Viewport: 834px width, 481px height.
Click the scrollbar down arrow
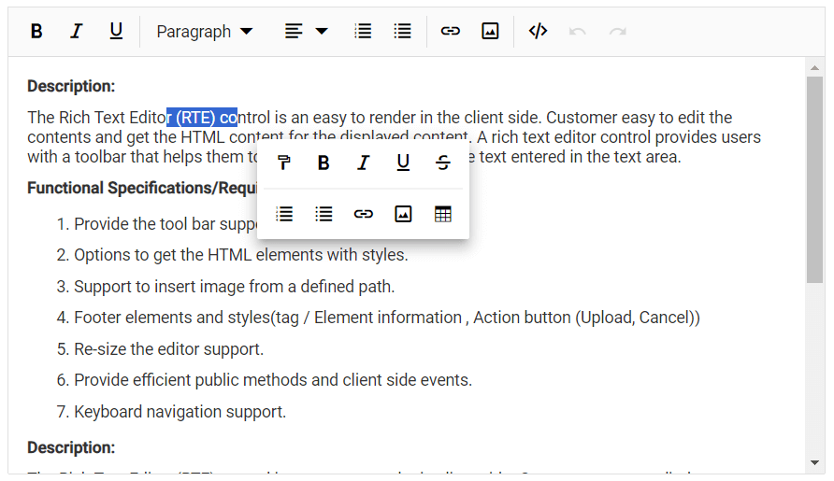pos(814,462)
